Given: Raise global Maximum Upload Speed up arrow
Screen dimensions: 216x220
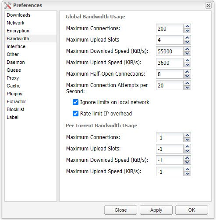Looking at the screenshot, I should (x=187, y=60).
